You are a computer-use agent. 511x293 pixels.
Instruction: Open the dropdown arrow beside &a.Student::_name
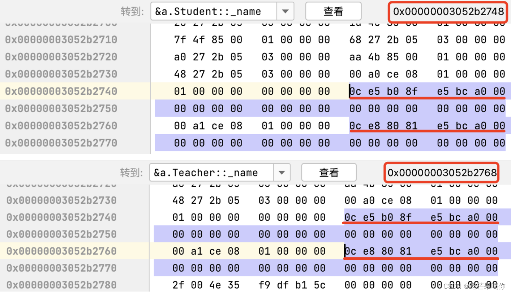click(x=285, y=11)
